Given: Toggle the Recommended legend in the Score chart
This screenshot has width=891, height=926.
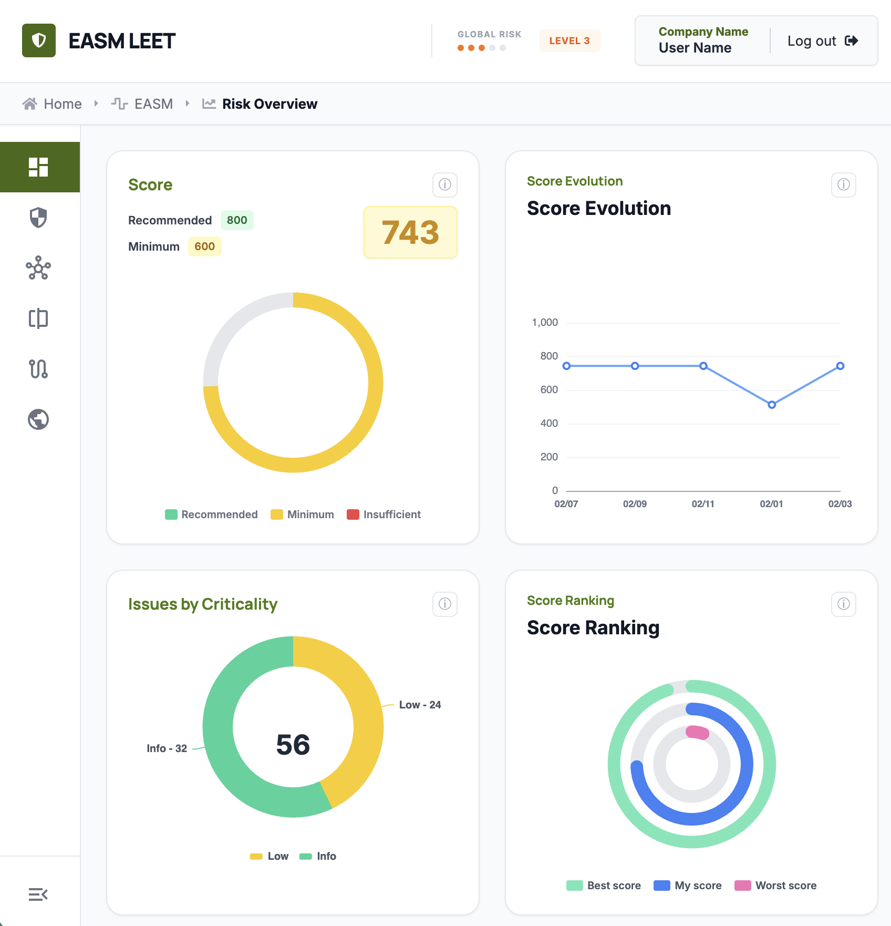Looking at the screenshot, I should pos(211,515).
